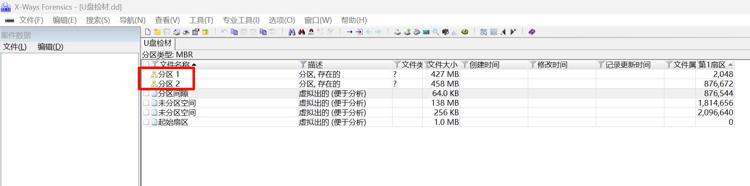Sort by the 文件名称 column header
Screen dimensions: 750x186
175,64
